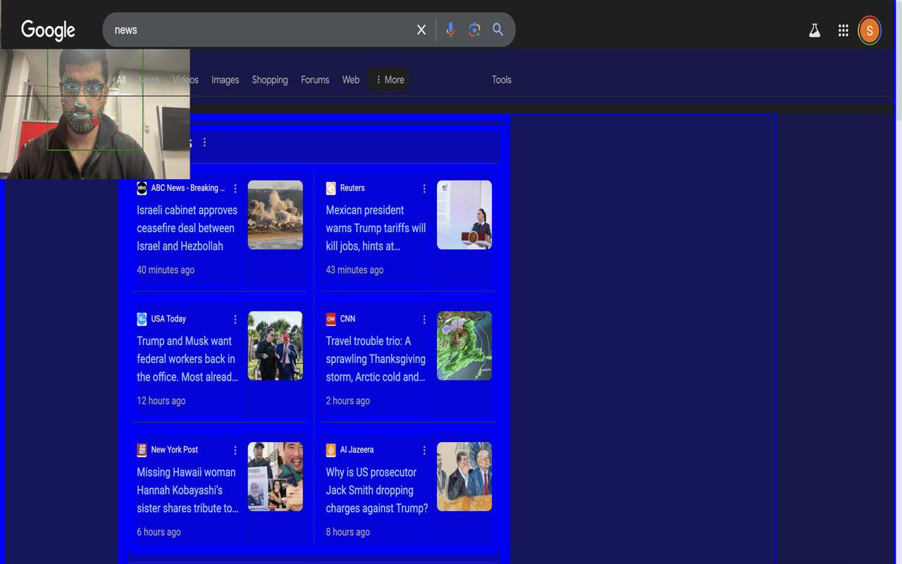Open the Google apps grid
This screenshot has width=902, height=564.
point(843,30)
